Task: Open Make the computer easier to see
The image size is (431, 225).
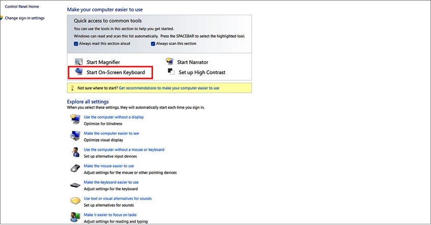Action: (x=111, y=133)
